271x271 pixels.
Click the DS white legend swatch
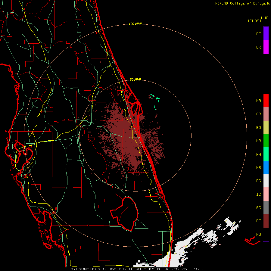pyautogui.click(x=266, y=181)
